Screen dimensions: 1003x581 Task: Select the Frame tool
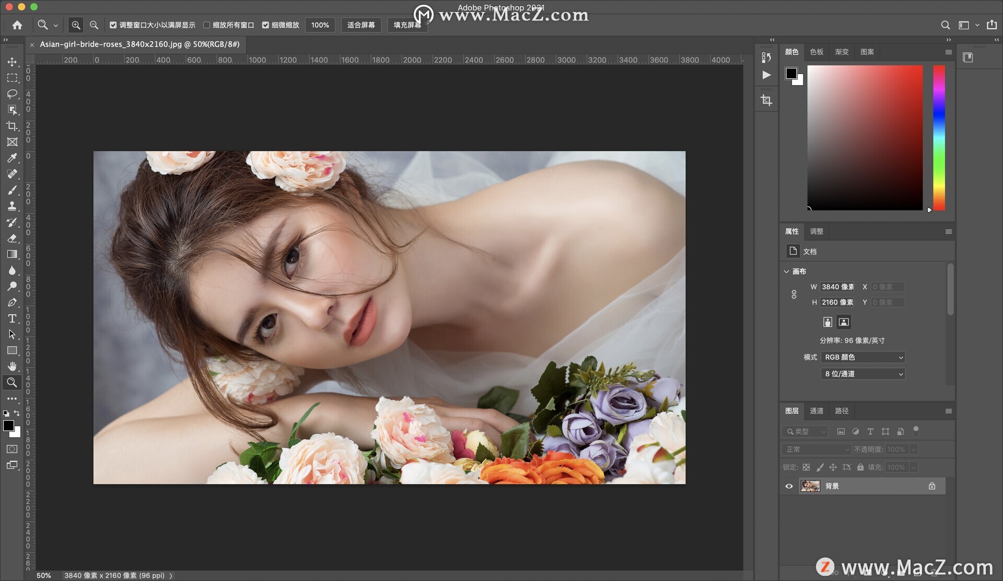click(12, 142)
